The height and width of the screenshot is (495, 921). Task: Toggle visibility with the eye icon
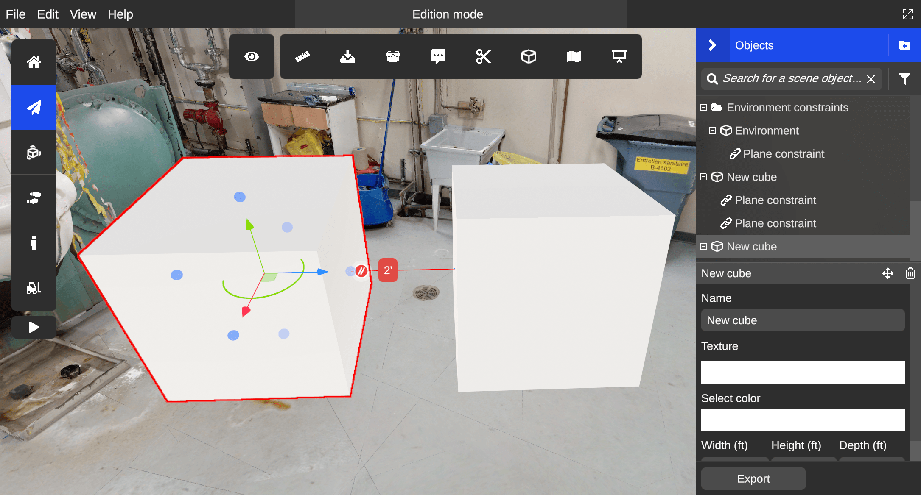[252, 56]
